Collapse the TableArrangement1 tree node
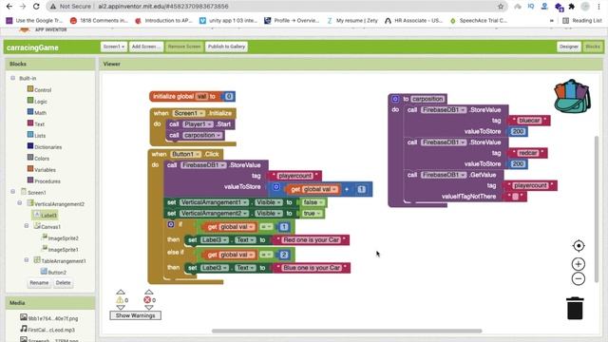The width and height of the screenshot is (608, 342). point(27,259)
